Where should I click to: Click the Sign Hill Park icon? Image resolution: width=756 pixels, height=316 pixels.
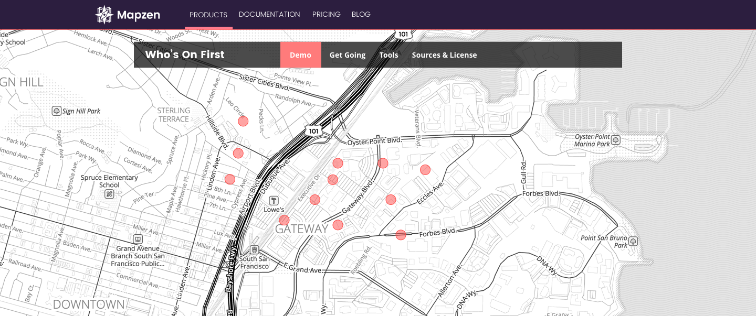(x=57, y=111)
